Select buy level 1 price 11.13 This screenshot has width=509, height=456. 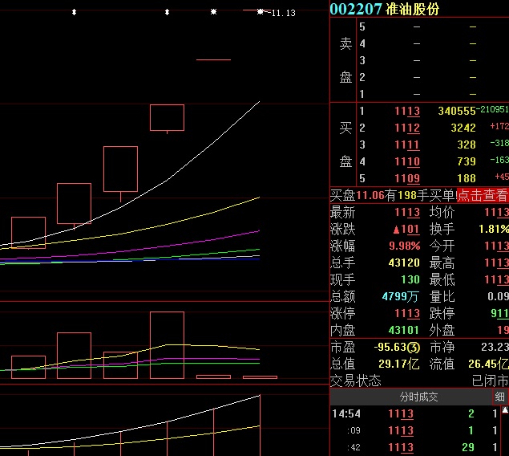(x=406, y=111)
